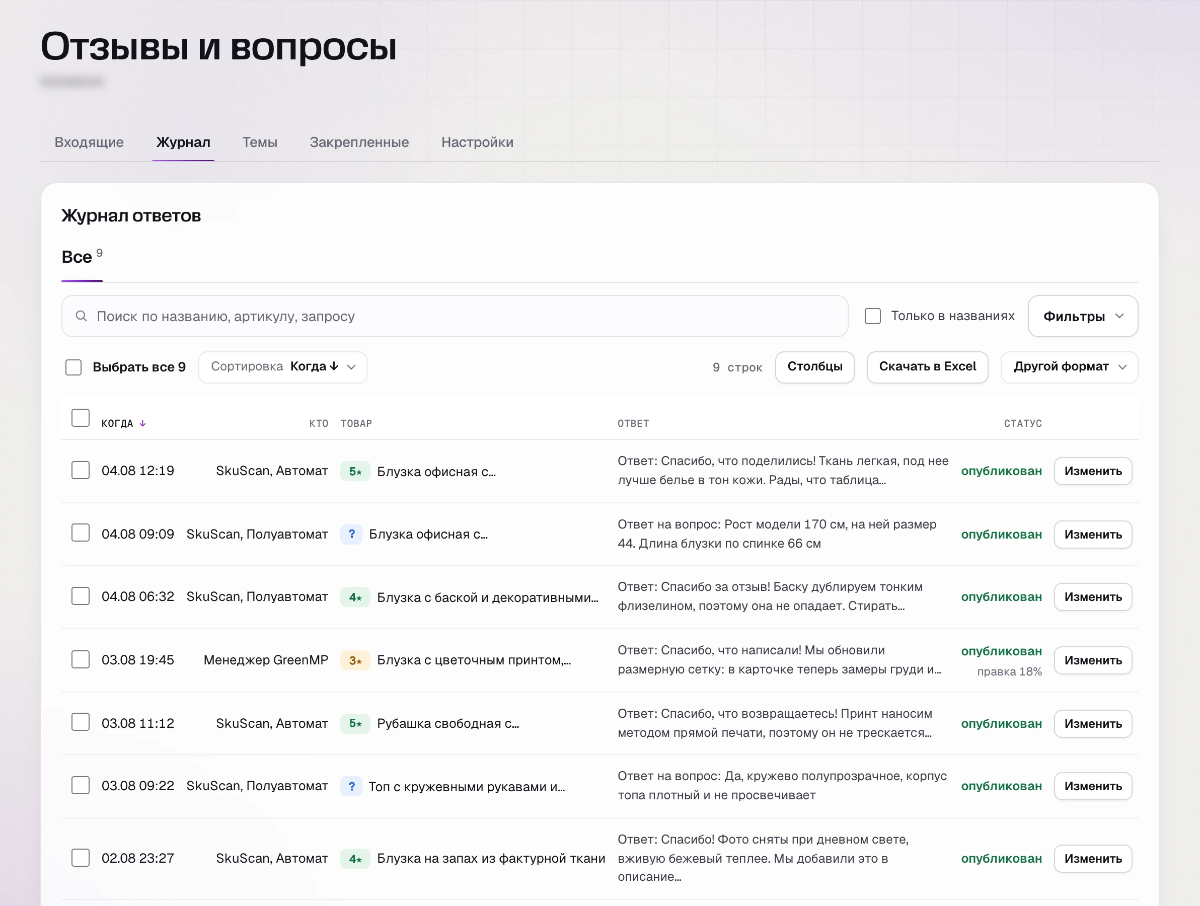Image resolution: width=1200 pixels, height=906 pixels.
Task: Click Изменить for the 04.08 06:32 reply
Action: point(1093,597)
